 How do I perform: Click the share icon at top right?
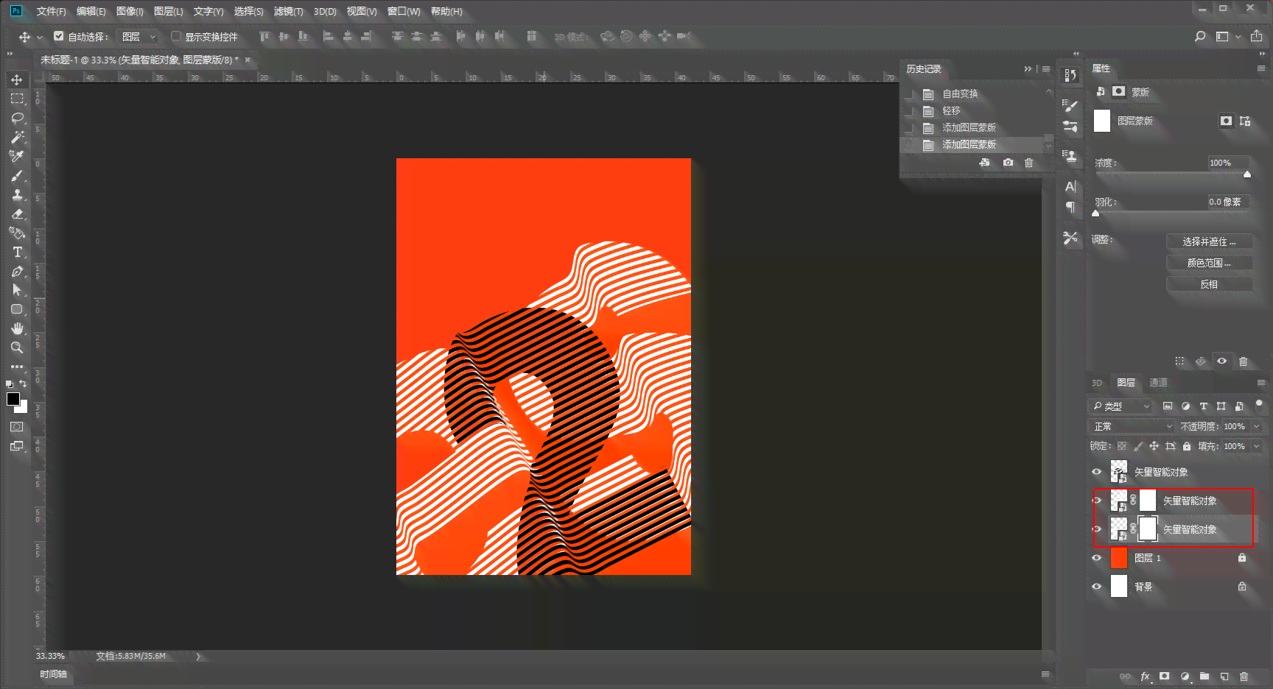(x=1257, y=36)
